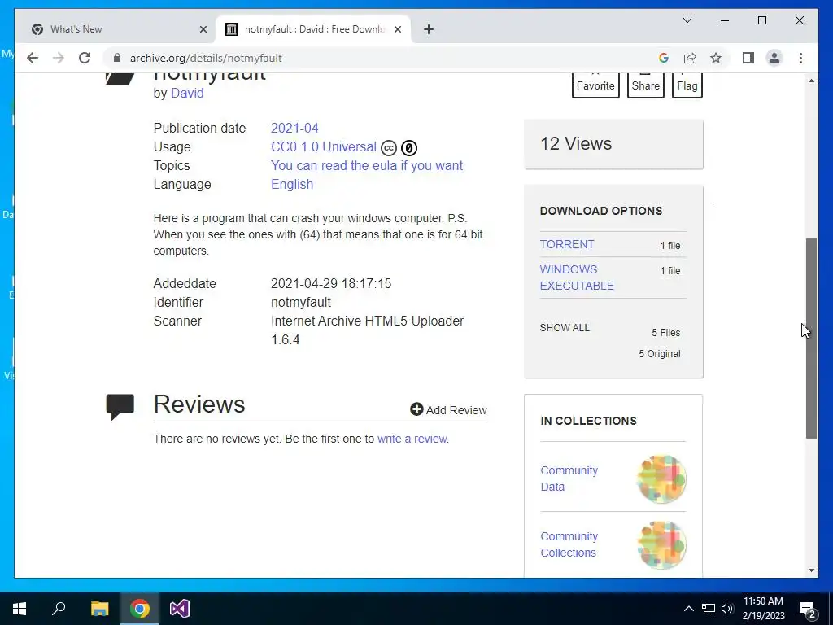833x625 pixels.
Task: Open a new tab with plus button
Action: click(429, 29)
